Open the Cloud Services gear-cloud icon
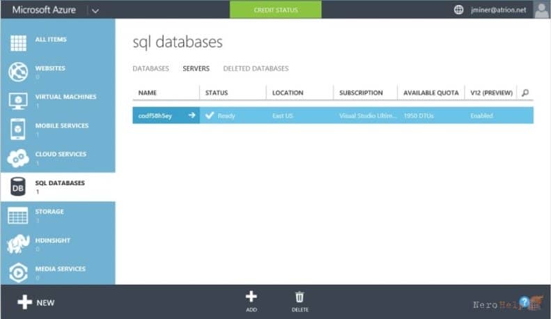The height and width of the screenshot is (319, 551). coord(18,157)
